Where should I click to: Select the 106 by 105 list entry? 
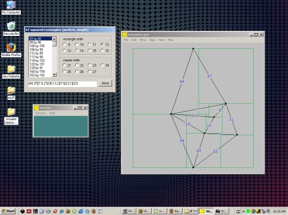click(x=37, y=46)
